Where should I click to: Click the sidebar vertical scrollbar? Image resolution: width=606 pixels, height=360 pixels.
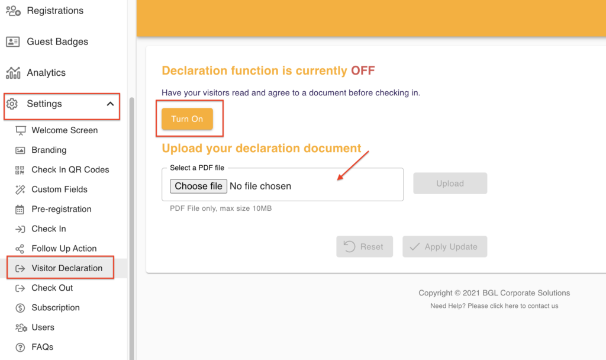pos(131,225)
